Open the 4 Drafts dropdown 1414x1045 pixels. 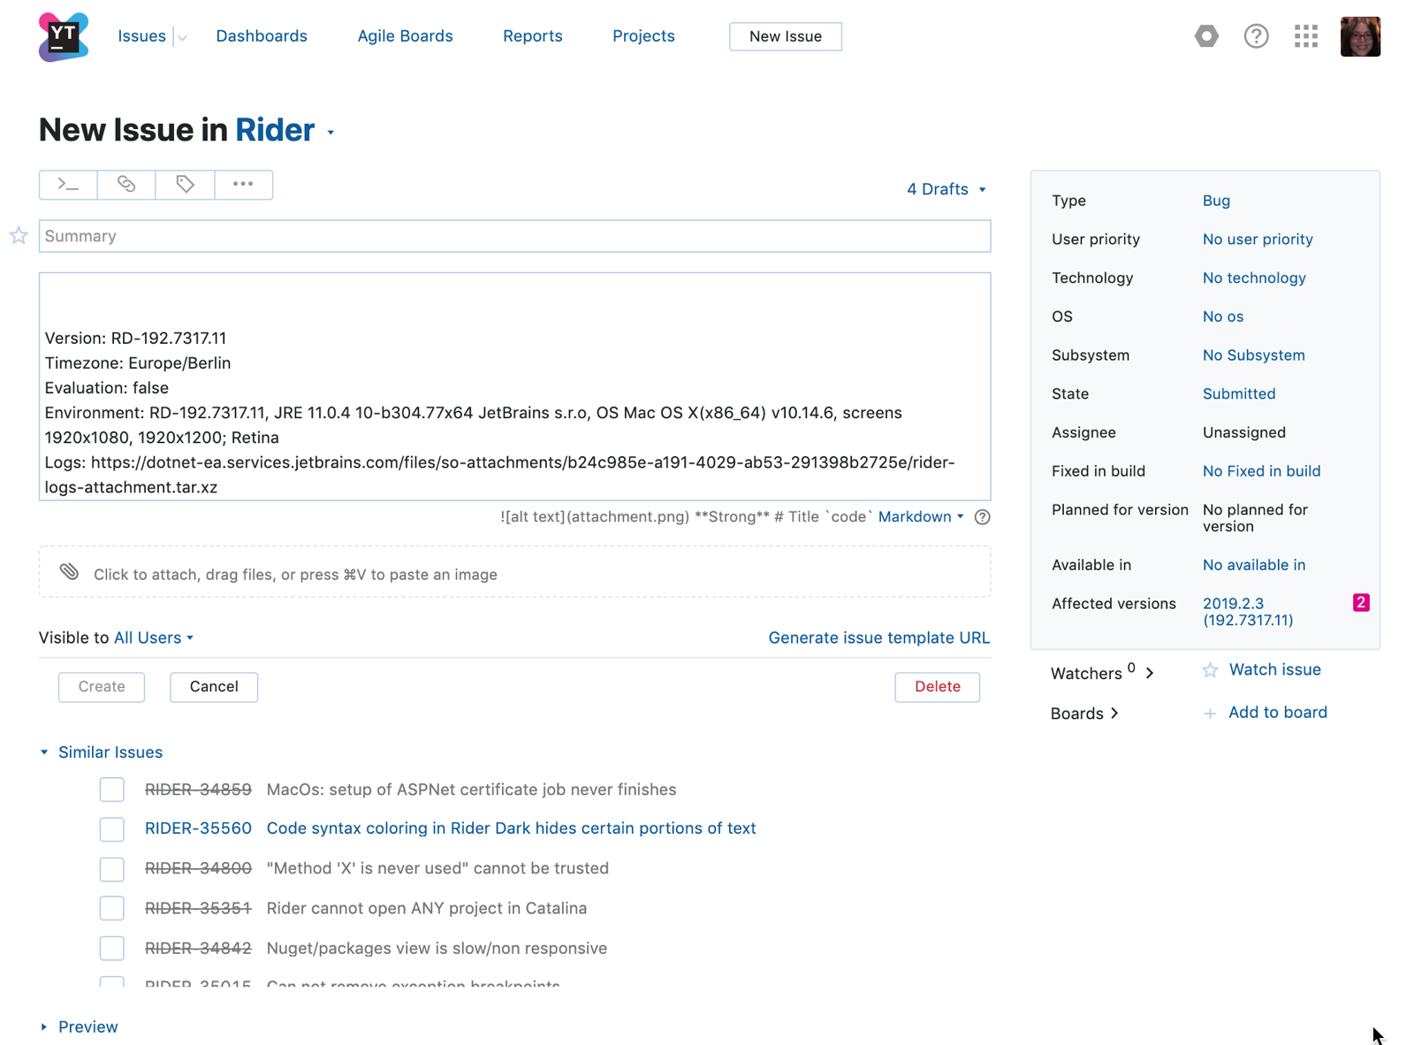coord(946,189)
